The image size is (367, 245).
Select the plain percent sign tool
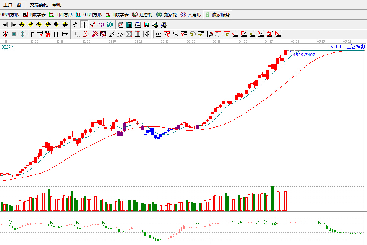point(176,34)
